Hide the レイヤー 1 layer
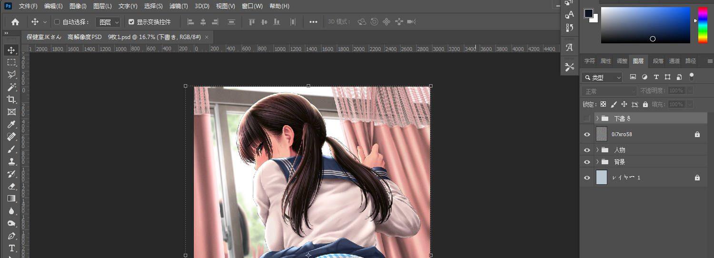Screen dimensions: 714x258 tap(587, 178)
